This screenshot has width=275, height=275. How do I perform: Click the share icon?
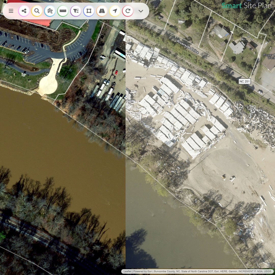(x=24, y=11)
